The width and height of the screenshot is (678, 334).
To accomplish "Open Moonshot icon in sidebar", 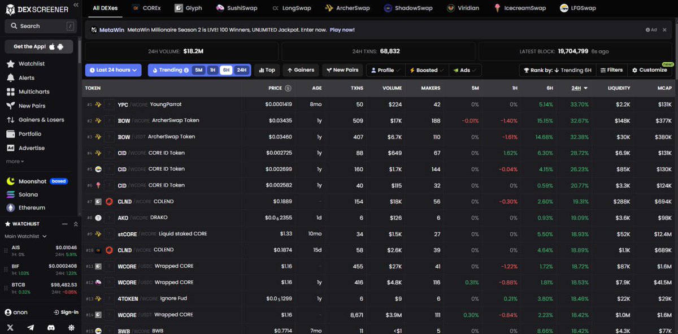I will pos(11,181).
